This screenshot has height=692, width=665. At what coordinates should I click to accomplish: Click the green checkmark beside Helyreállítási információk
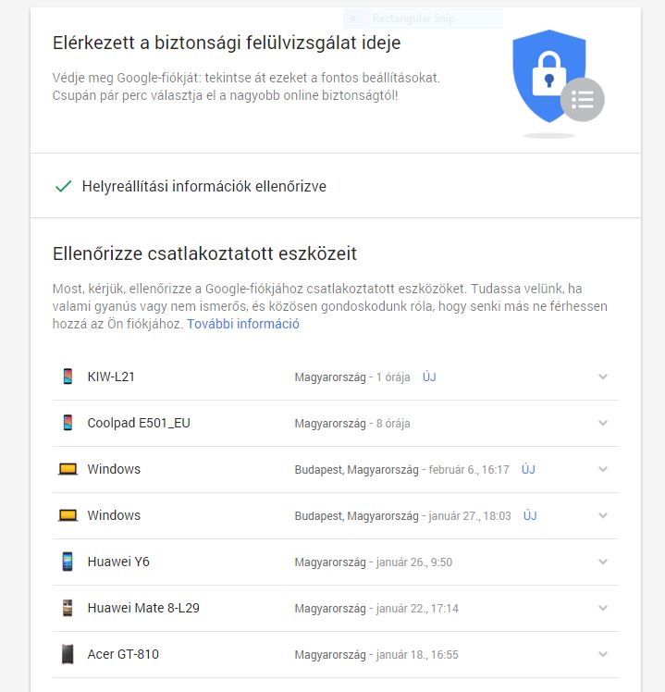click(63, 186)
